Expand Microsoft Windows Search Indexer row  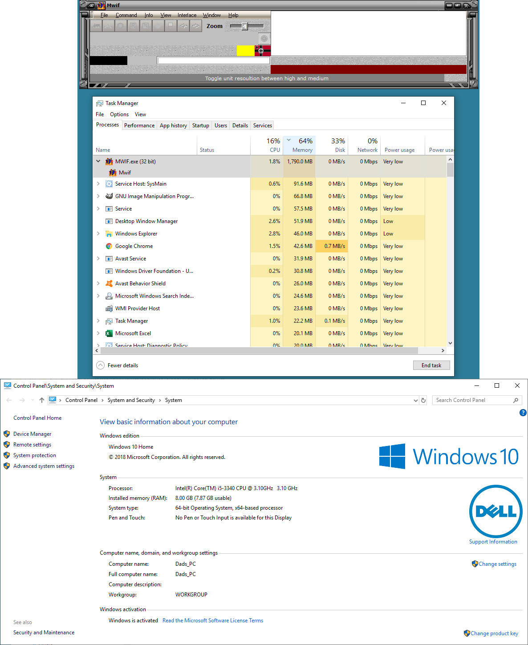click(x=98, y=296)
